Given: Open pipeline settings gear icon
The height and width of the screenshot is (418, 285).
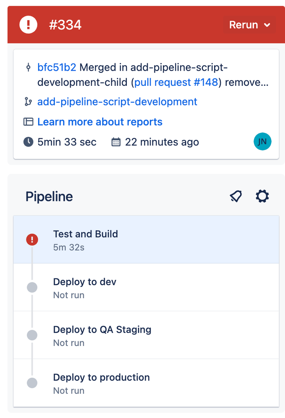Looking at the screenshot, I should (262, 196).
